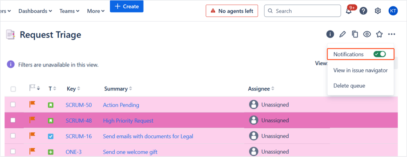Click the Create button
The image size is (407, 157).
[127, 6]
